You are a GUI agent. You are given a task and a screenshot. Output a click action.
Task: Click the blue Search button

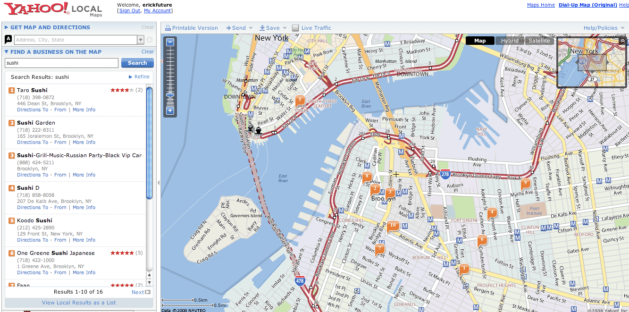pos(137,63)
